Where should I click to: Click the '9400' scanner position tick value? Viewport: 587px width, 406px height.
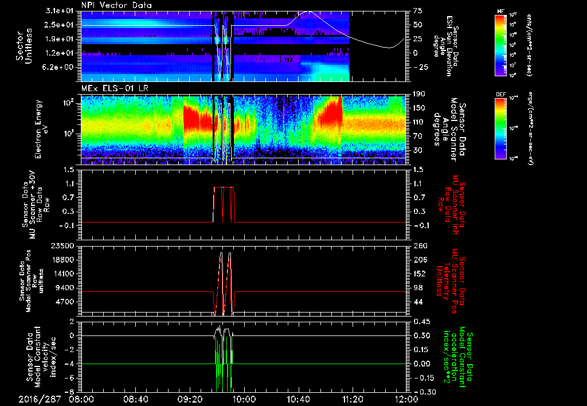coord(64,288)
